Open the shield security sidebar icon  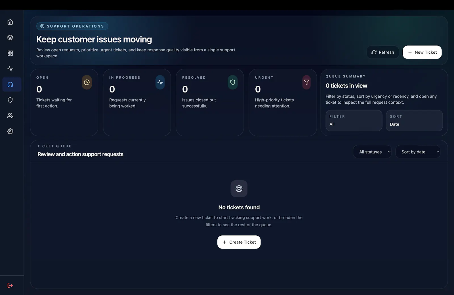point(10,100)
